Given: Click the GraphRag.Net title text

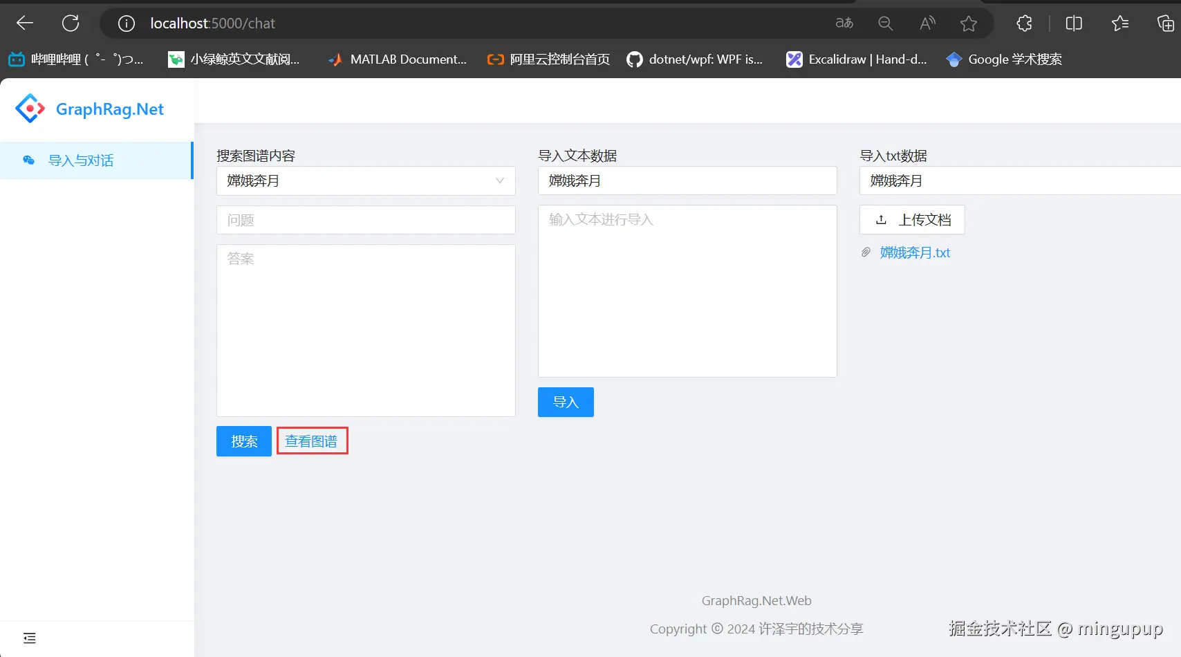Looking at the screenshot, I should pyautogui.click(x=110, y=109).
